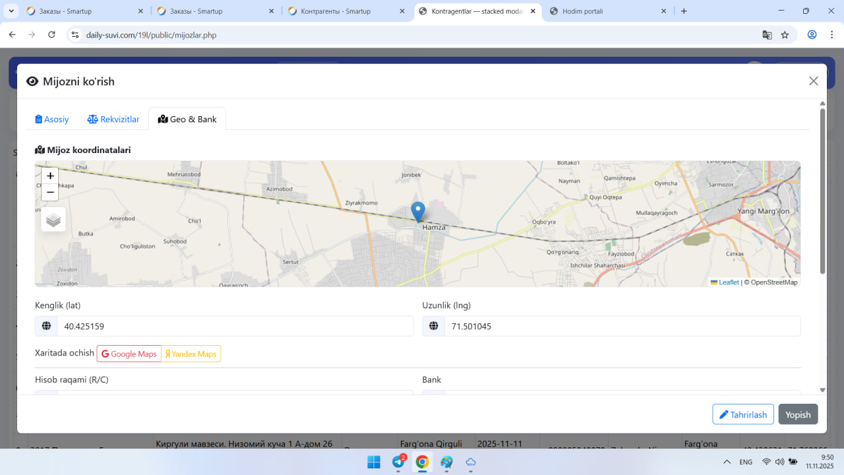
Task: Close the Kontragentlar stacked modal tab
Action: pyautogui.click(x=533, y=11)
